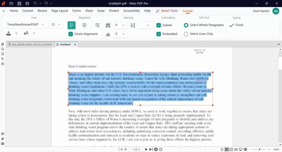Click the ab word spacing icon
This screenshot has height=152, width=282.
coord(108,34)
